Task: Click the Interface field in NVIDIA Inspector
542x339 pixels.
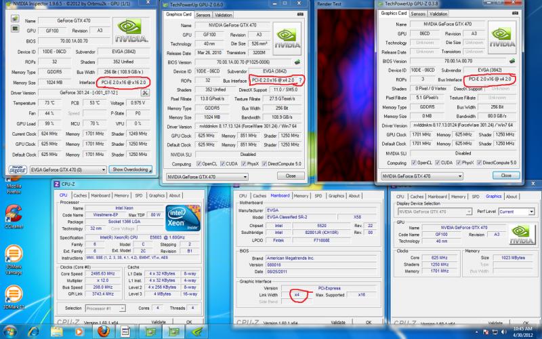Action: (123, 82)
